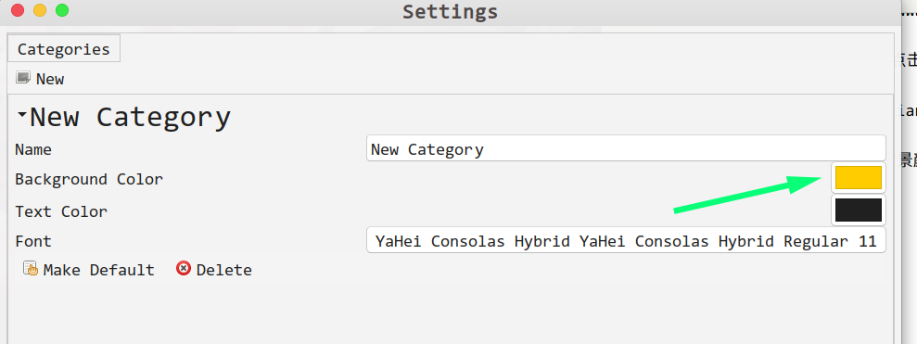Close the Settings window
This screenshot has width=917, height=344.
click(x=18, y=10)
